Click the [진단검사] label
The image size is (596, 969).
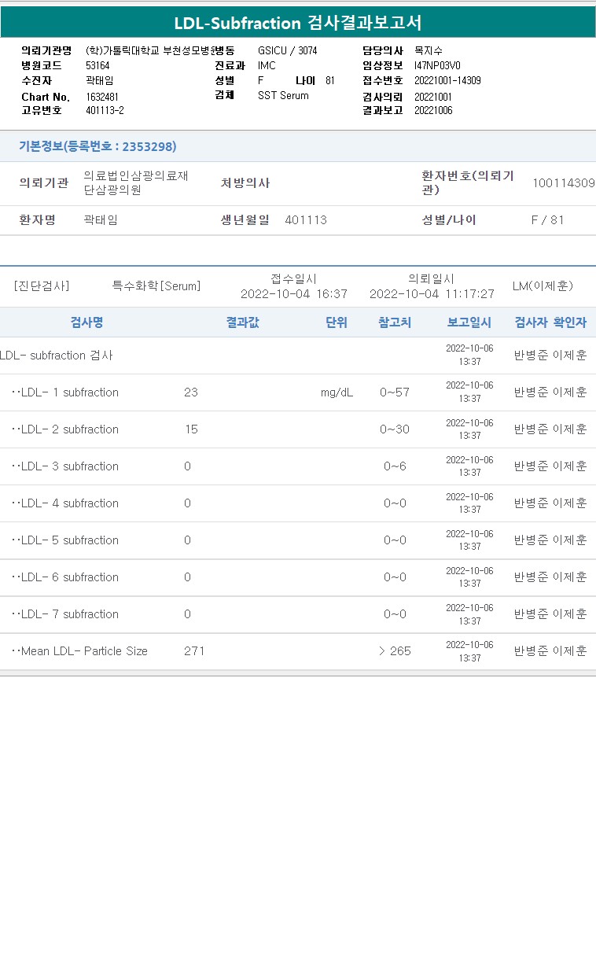pos(42,286)
